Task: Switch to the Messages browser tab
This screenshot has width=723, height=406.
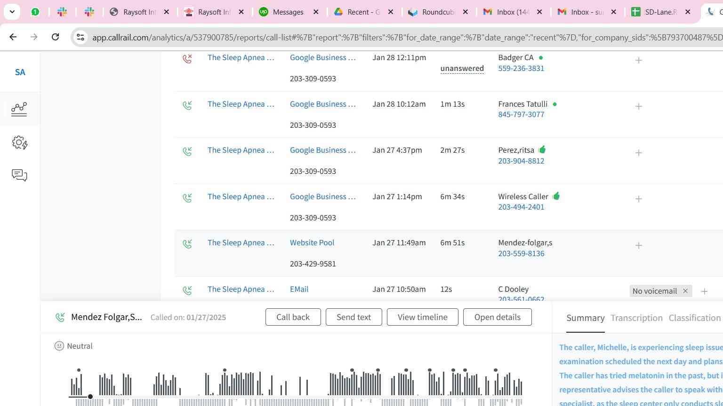Action: coord(289,12)
